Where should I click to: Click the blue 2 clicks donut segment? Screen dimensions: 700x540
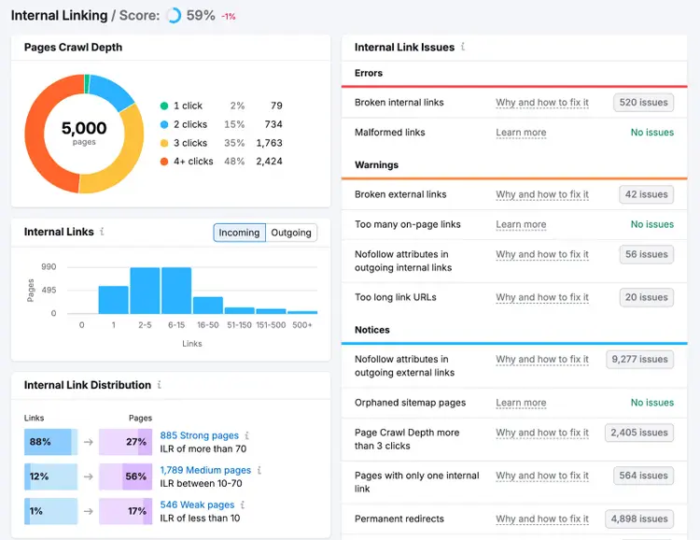(110, 91)
